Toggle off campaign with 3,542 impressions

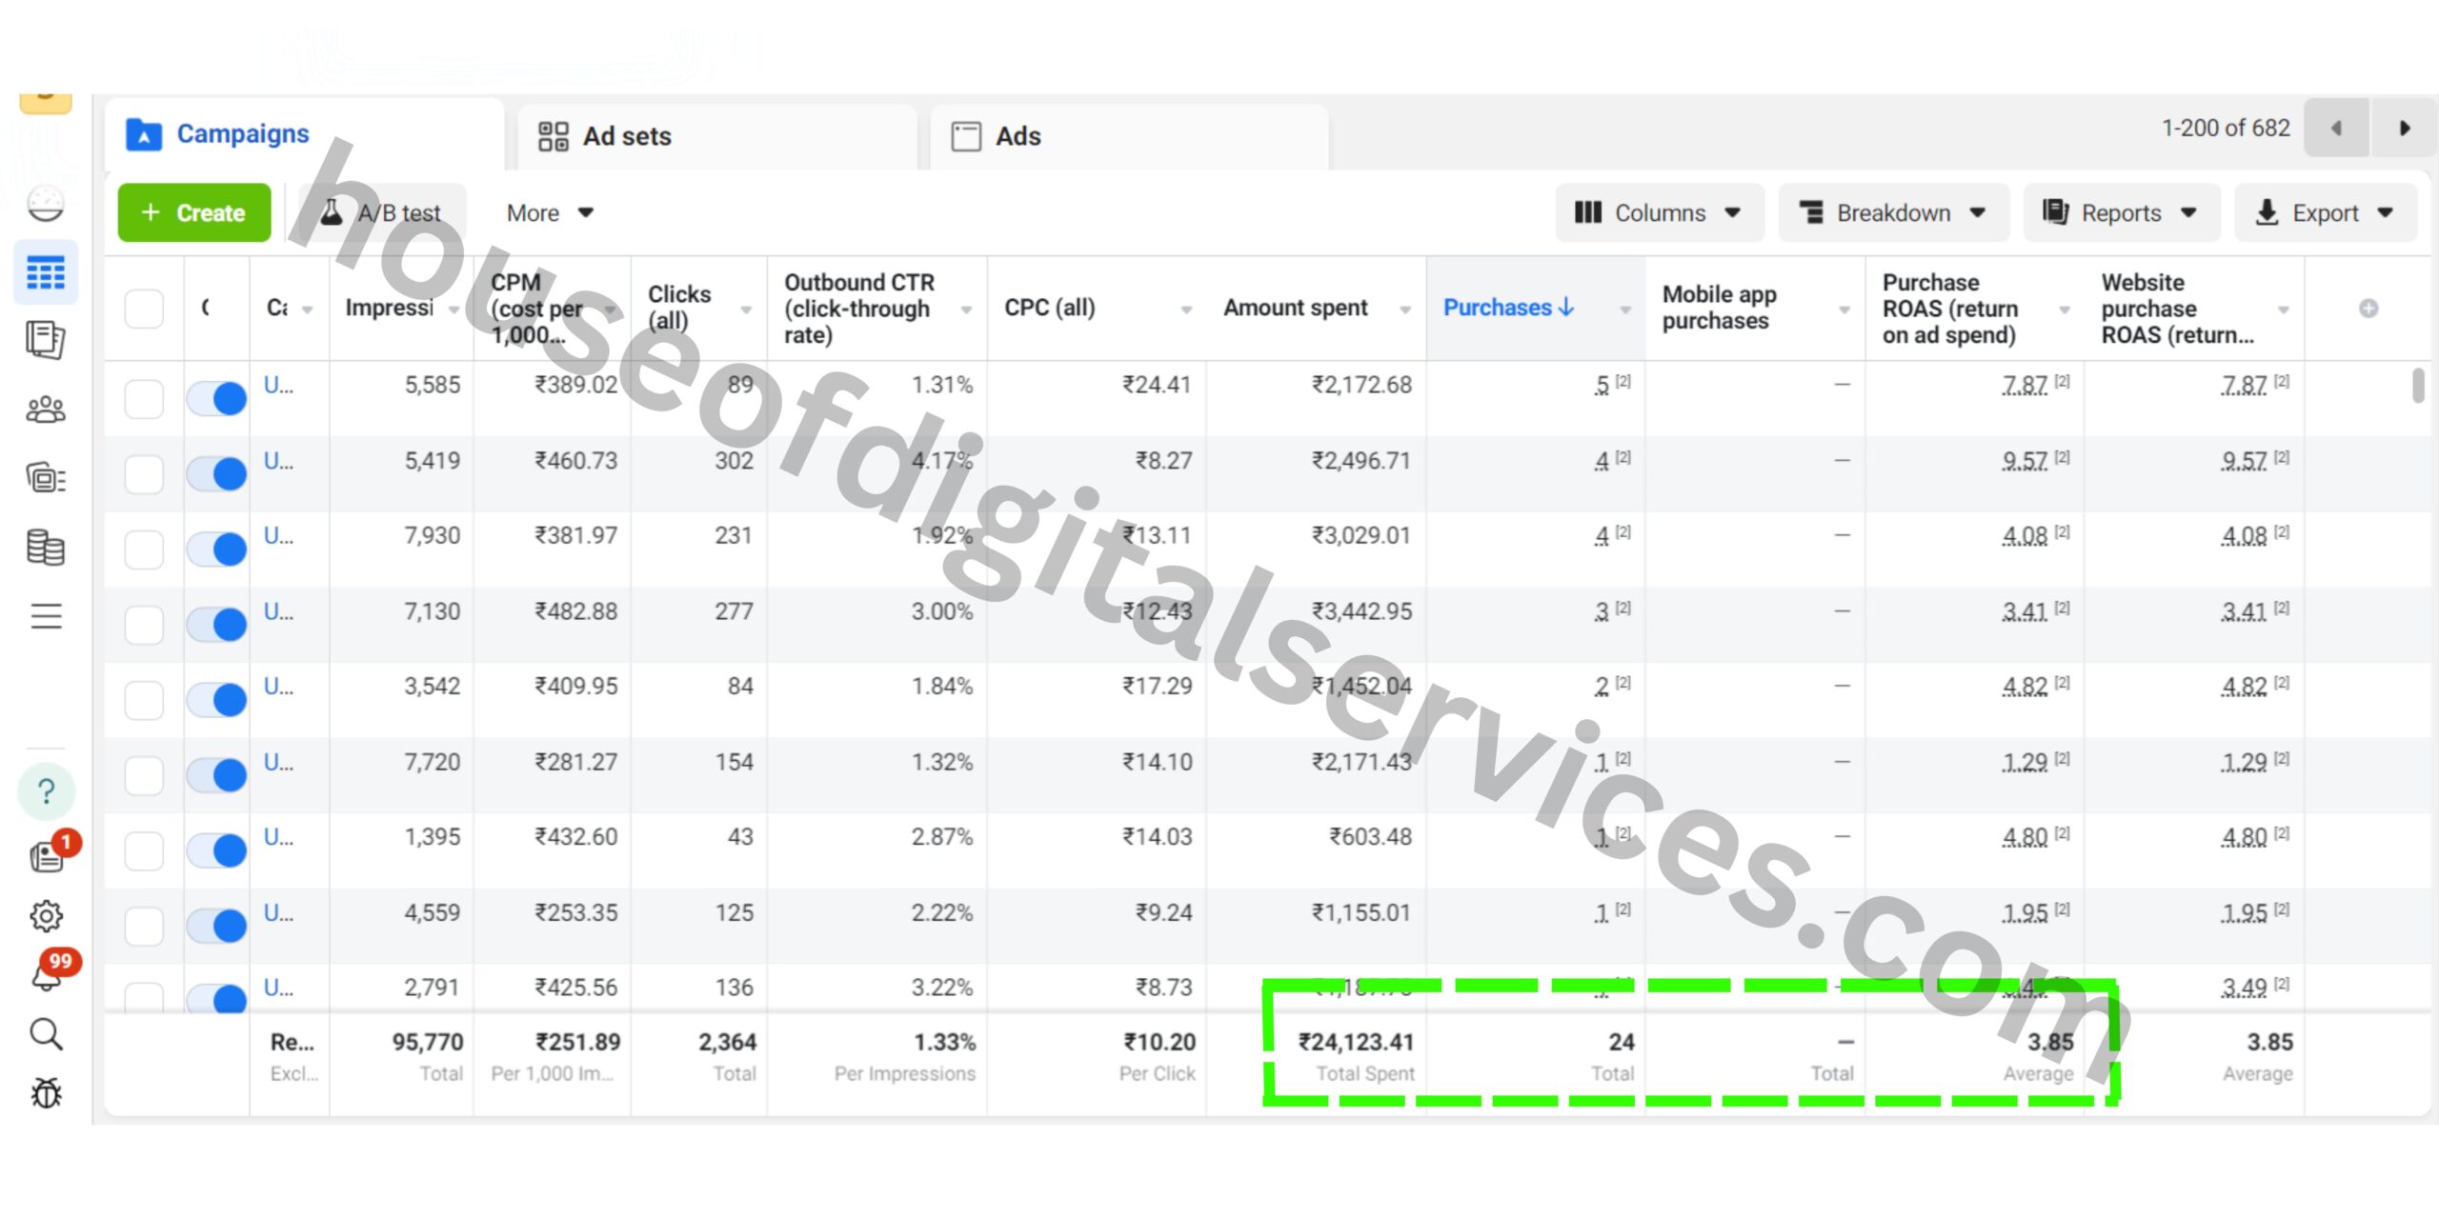[x=216, y=700]
